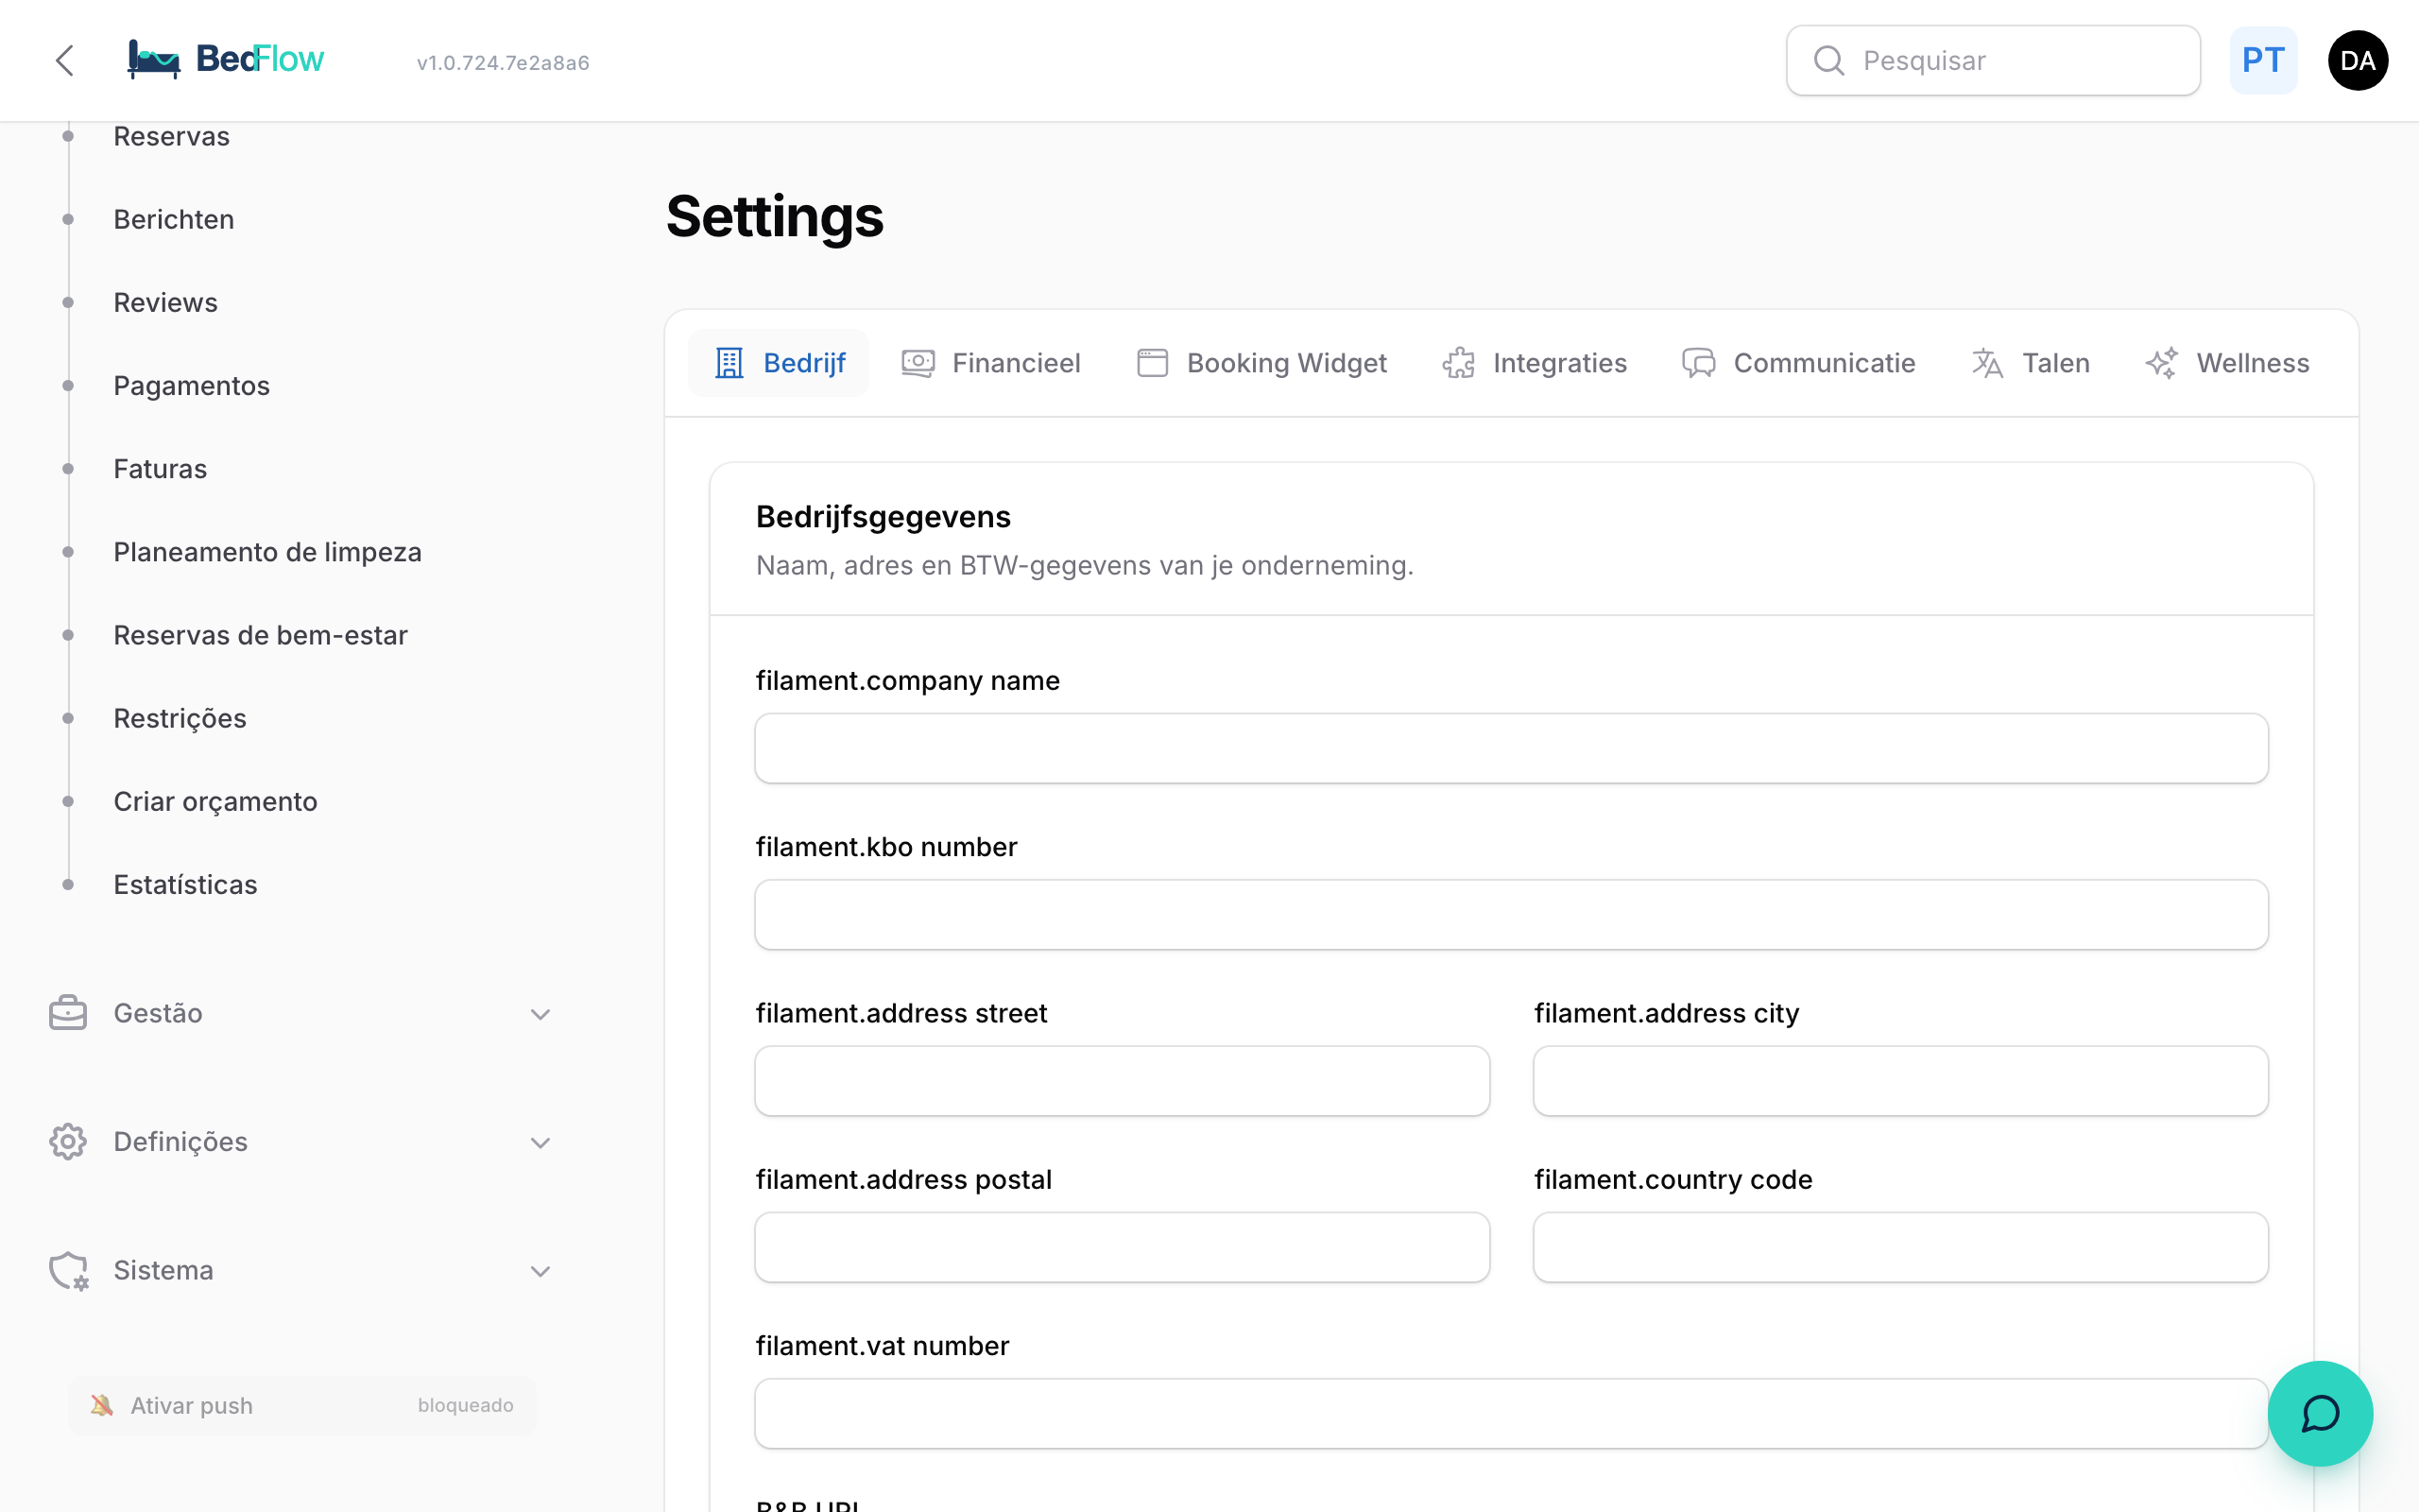
Task: Open the chat bubble support widget
Action: click(x=2319, y=1413)
